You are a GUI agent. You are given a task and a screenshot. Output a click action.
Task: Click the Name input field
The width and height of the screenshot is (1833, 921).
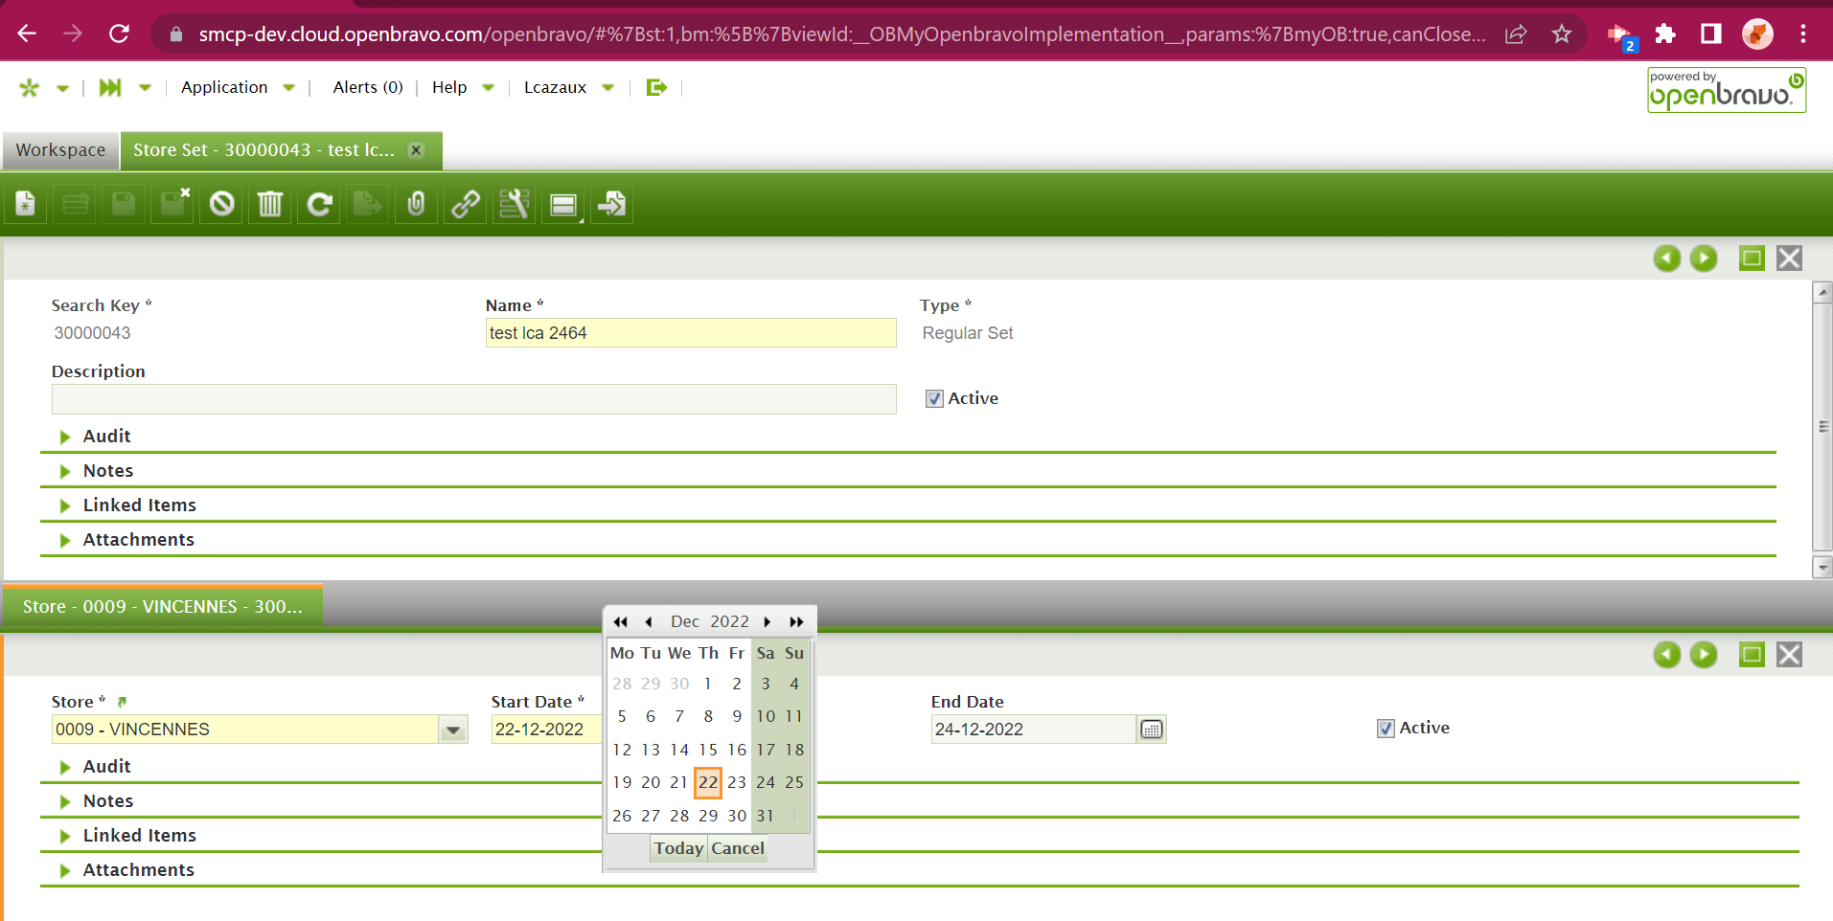[690, 333]
